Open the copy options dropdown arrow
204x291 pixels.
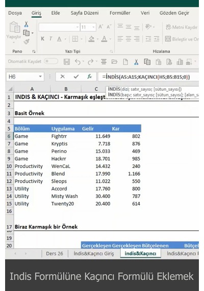33,33
